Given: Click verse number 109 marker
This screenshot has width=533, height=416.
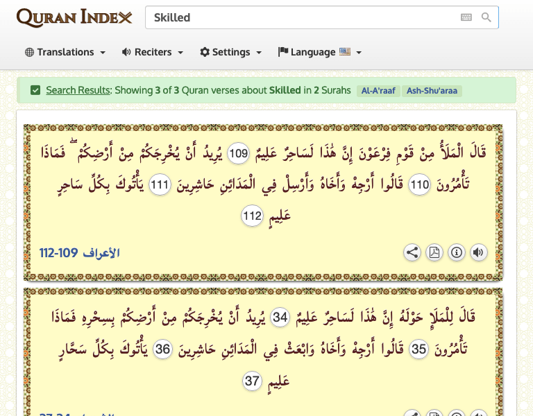Looking at the screenshot, I should click(238, 153).
